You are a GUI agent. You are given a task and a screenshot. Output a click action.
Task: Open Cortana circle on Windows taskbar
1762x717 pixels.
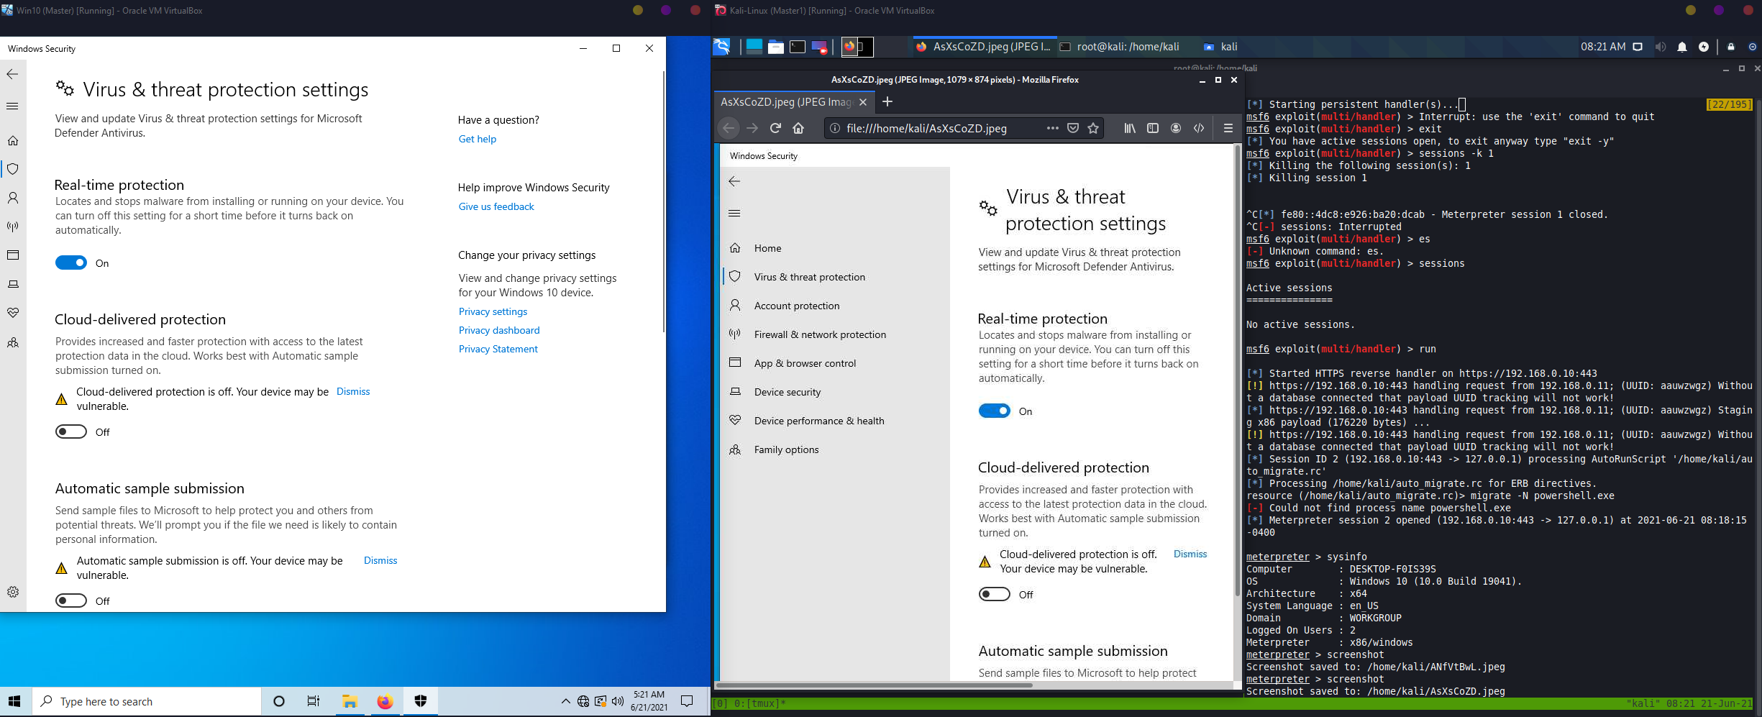pyautogui.click(x=279, y=701)
